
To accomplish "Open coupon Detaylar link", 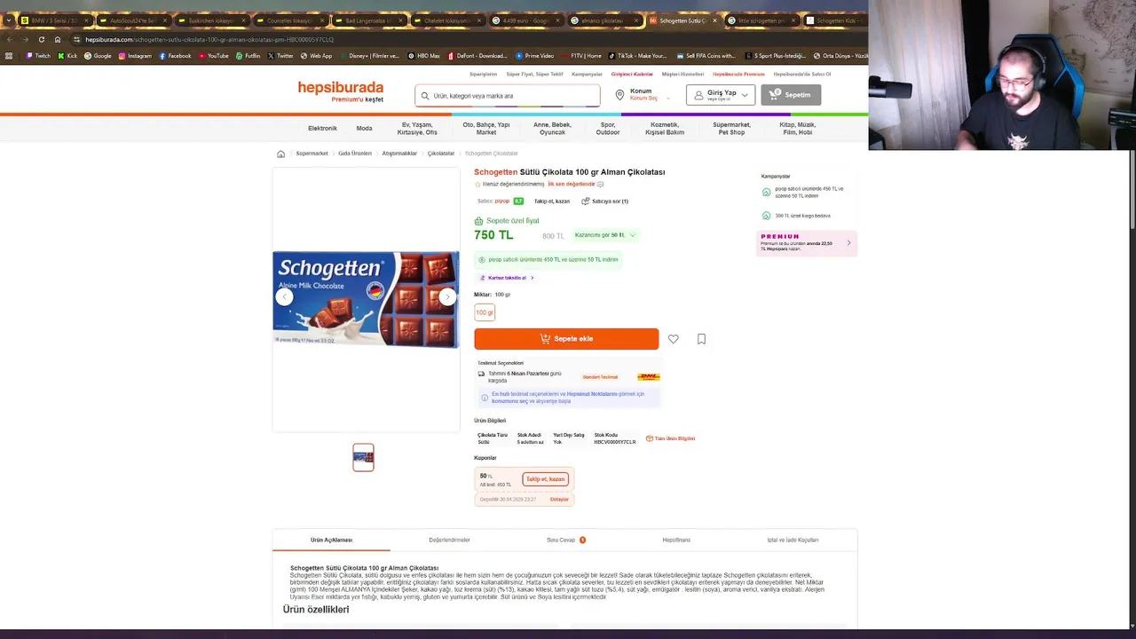I will (559, 500).
